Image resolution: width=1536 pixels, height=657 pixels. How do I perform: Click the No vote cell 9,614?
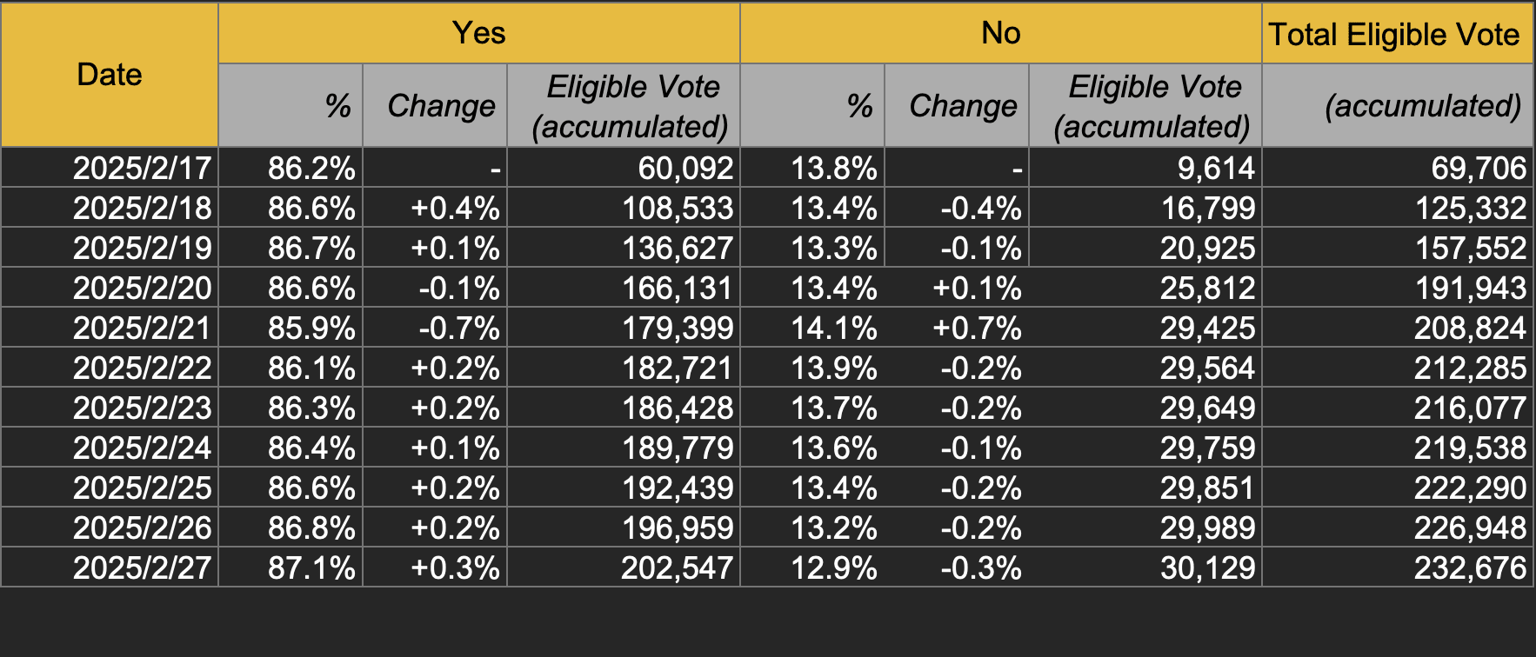(x=1216, y=168)
